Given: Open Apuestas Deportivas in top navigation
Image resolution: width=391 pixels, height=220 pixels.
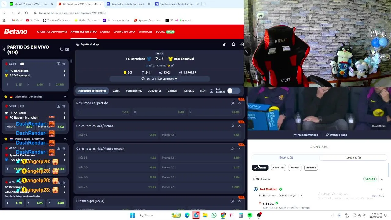Looking at the screenshot, I should coord(52,32).
